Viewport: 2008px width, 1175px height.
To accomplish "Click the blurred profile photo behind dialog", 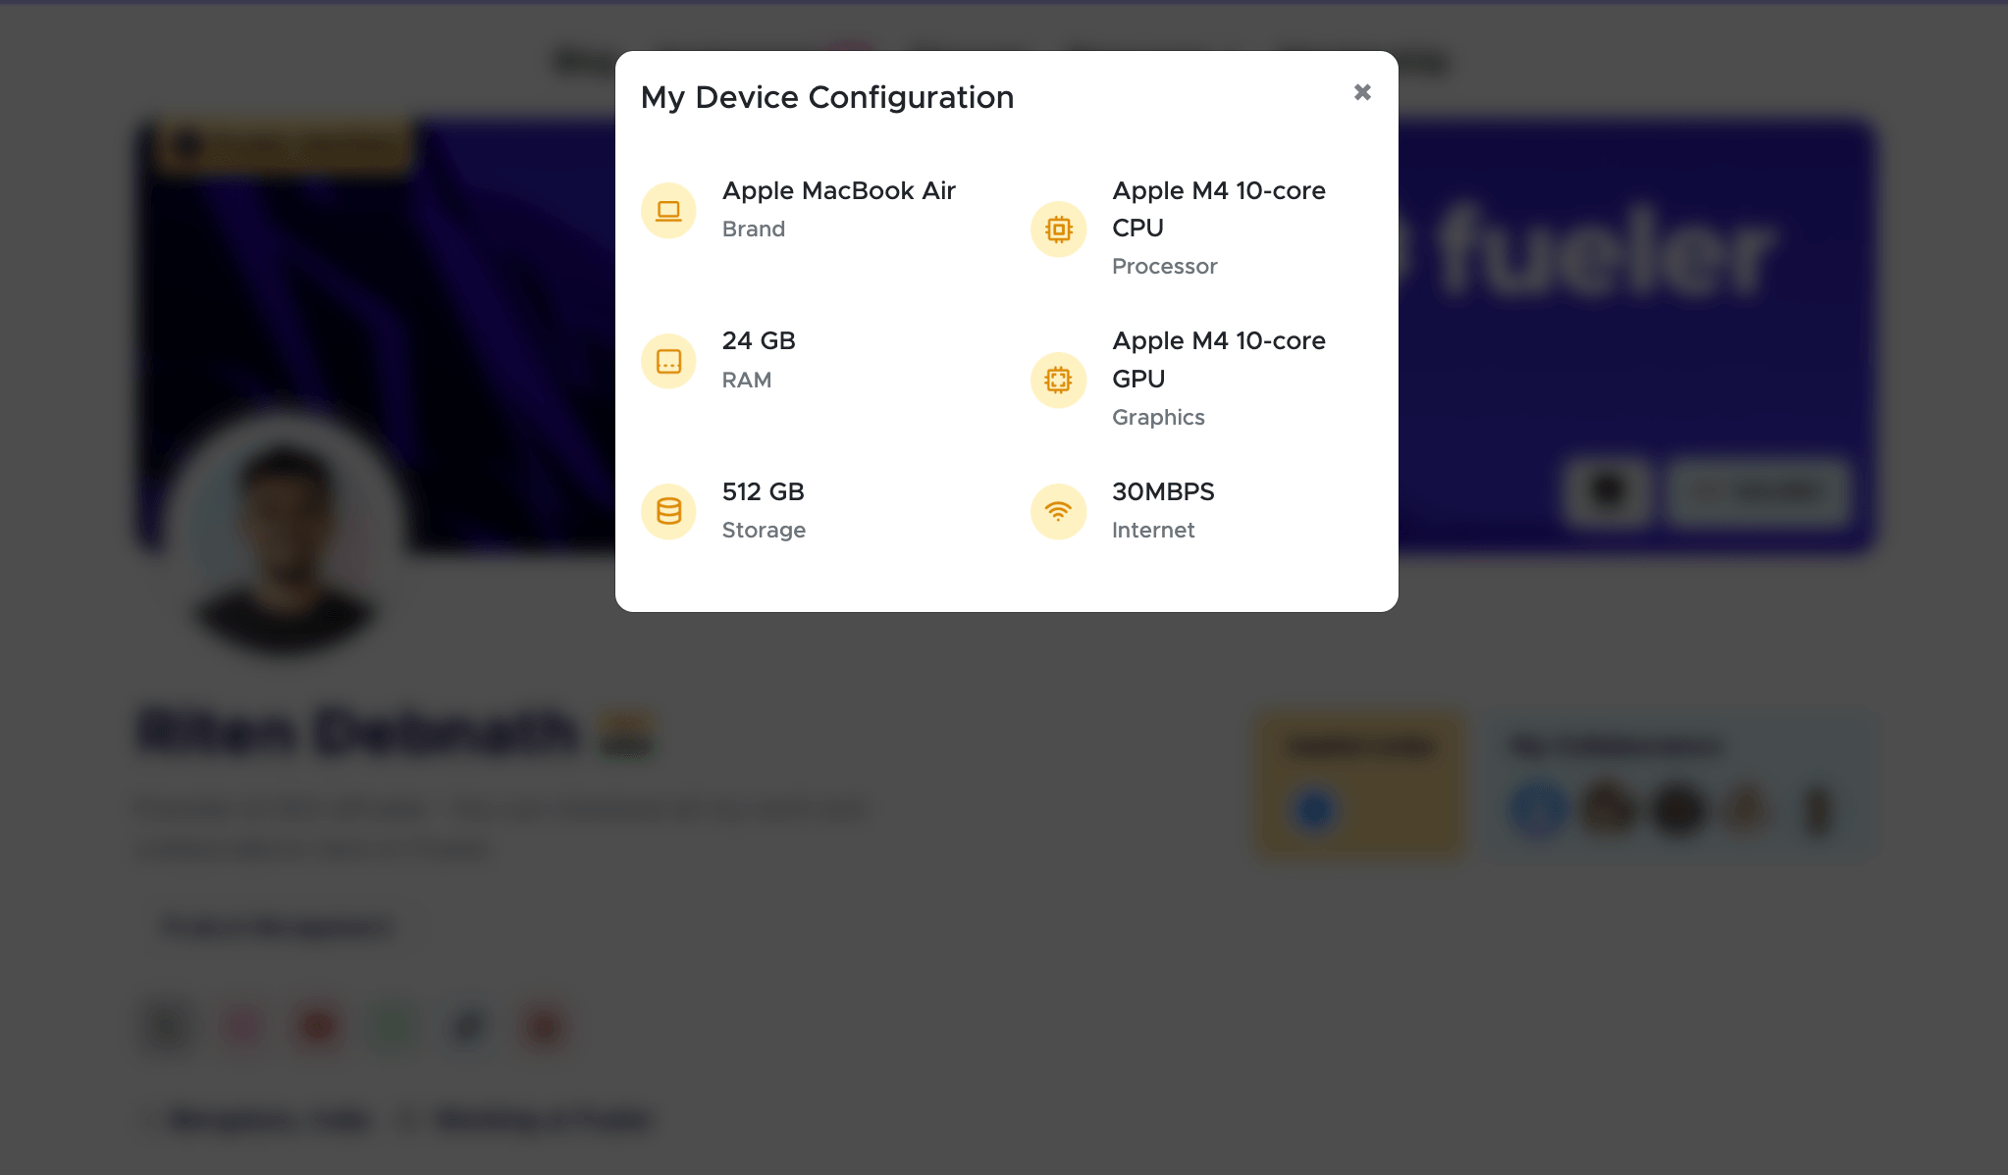I will pyautogui.click(x=286, y=535).
